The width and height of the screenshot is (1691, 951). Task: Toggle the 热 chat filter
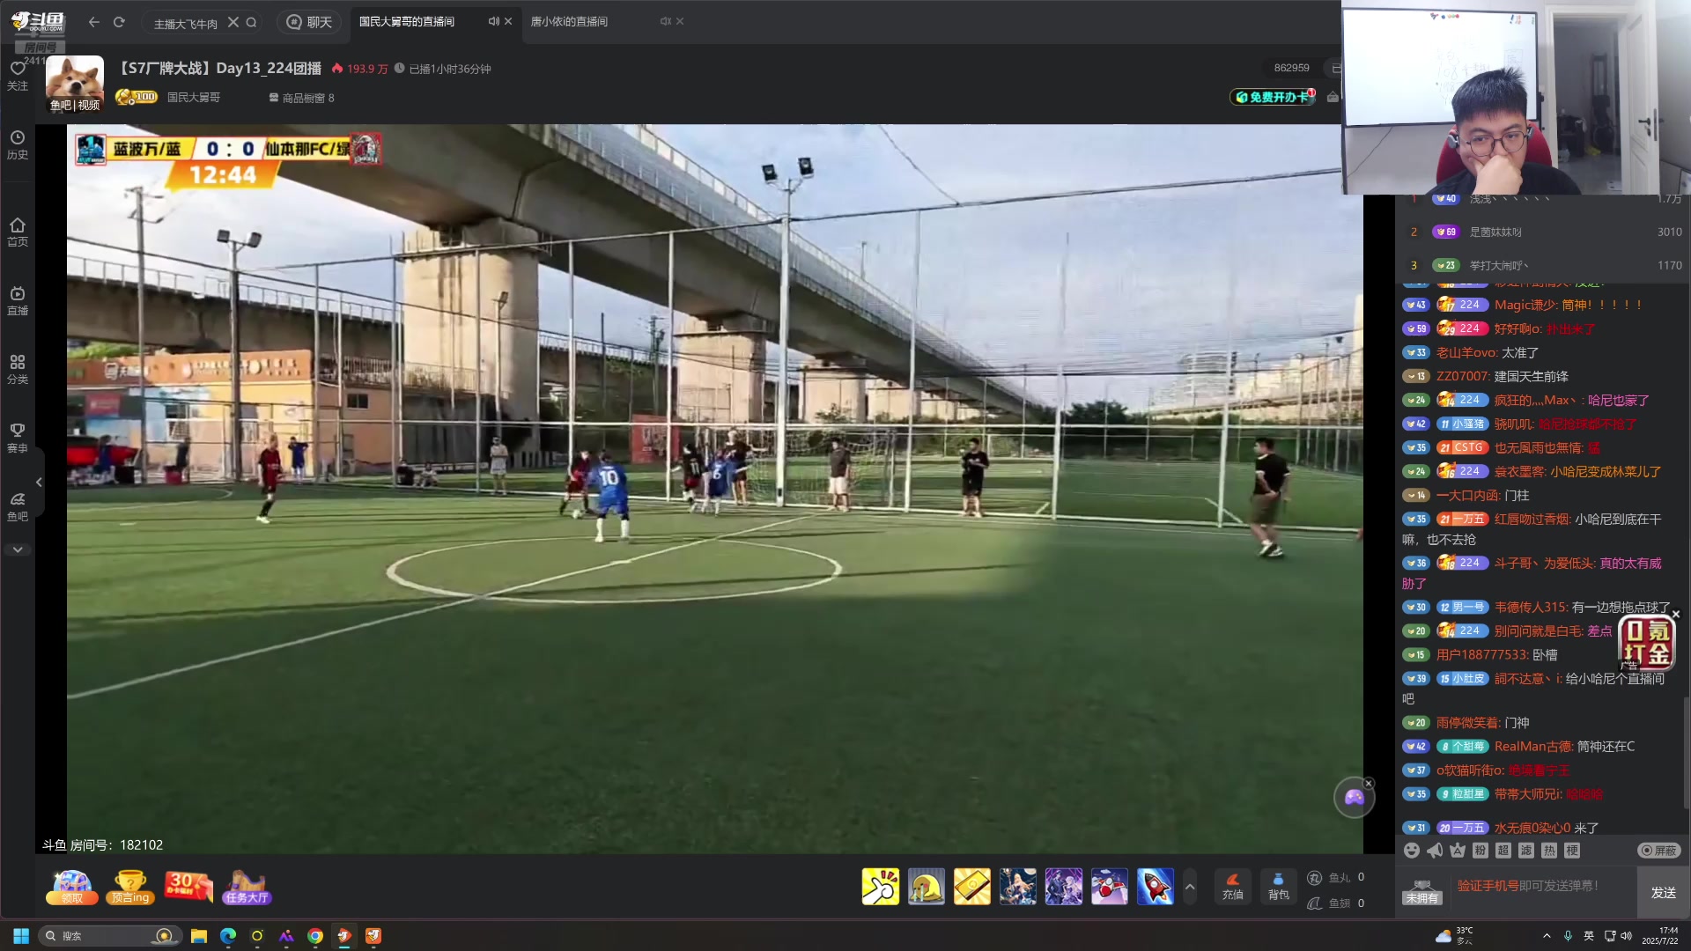1549,851
